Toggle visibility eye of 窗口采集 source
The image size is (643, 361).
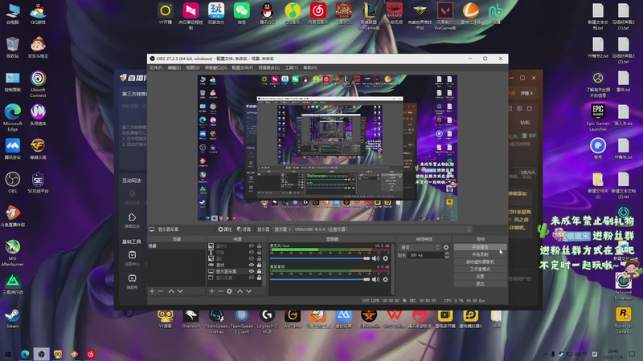pos(252,278)
